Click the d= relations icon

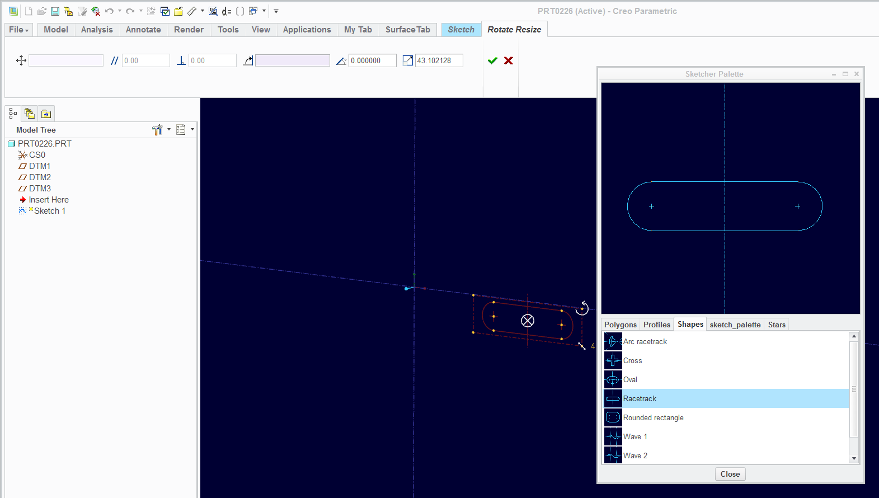tap(227, 11)
